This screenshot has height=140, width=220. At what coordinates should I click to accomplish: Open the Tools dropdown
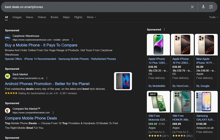213,17
